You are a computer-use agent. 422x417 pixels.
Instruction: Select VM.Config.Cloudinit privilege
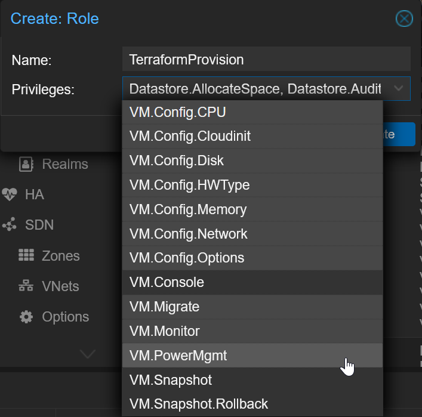pos(252,136)
